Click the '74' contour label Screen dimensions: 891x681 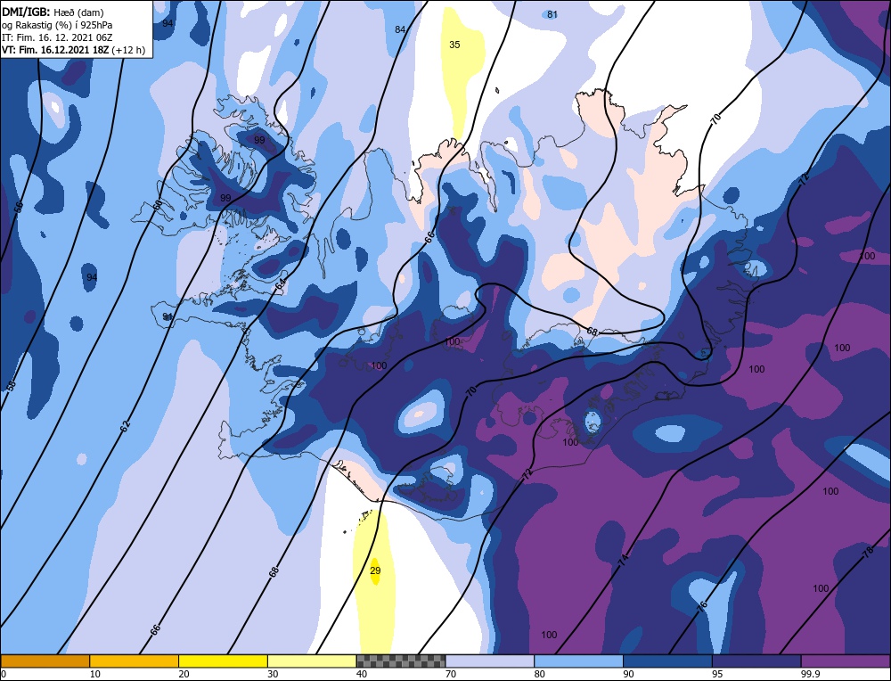[624, 561]
